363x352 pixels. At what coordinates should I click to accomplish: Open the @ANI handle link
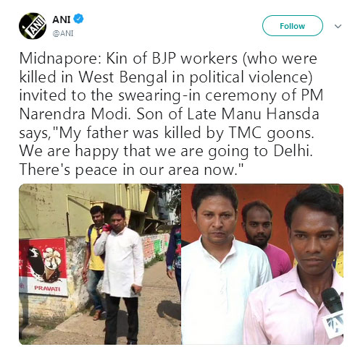pyautogui.click(x=63, y=33)
